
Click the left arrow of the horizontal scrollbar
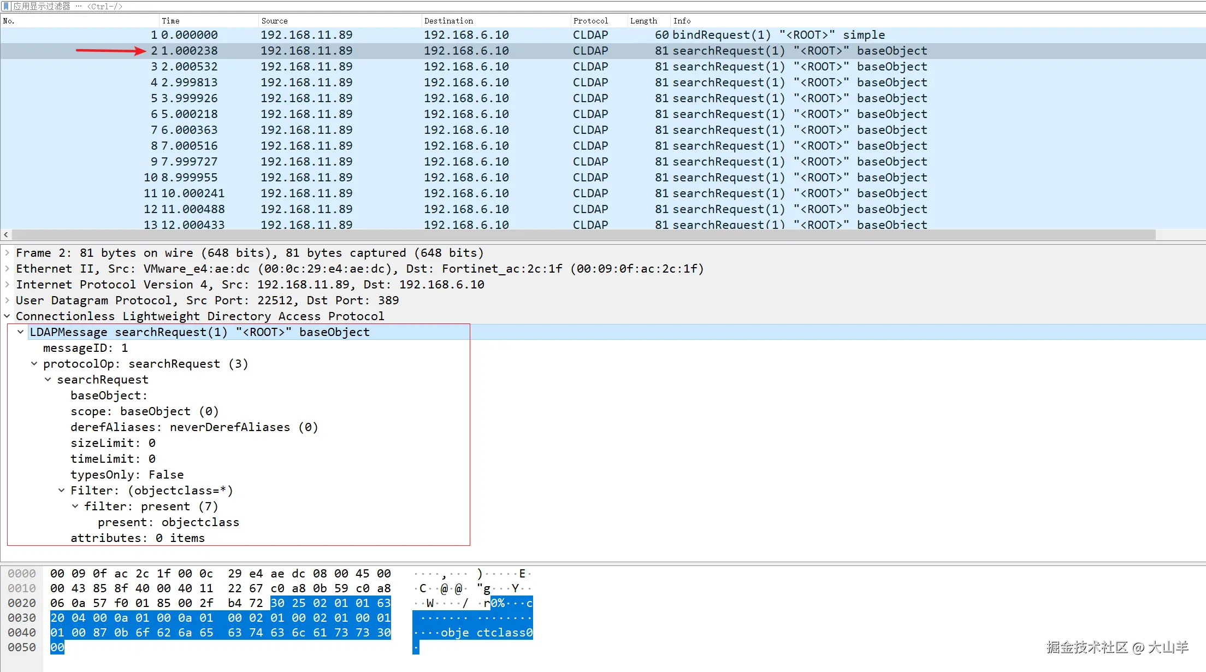[6, 234]
